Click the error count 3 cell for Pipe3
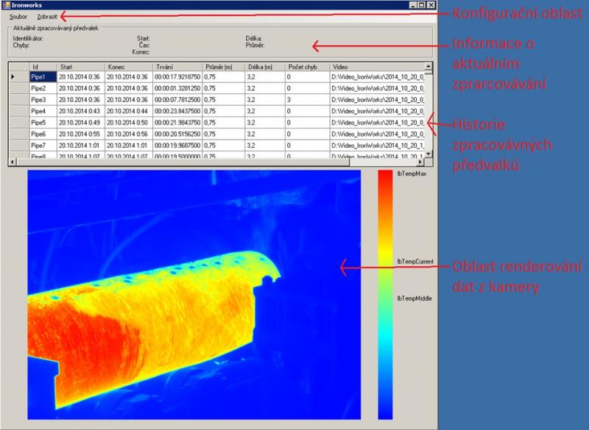This screenshot has width=589, height=430. [306, 99]
